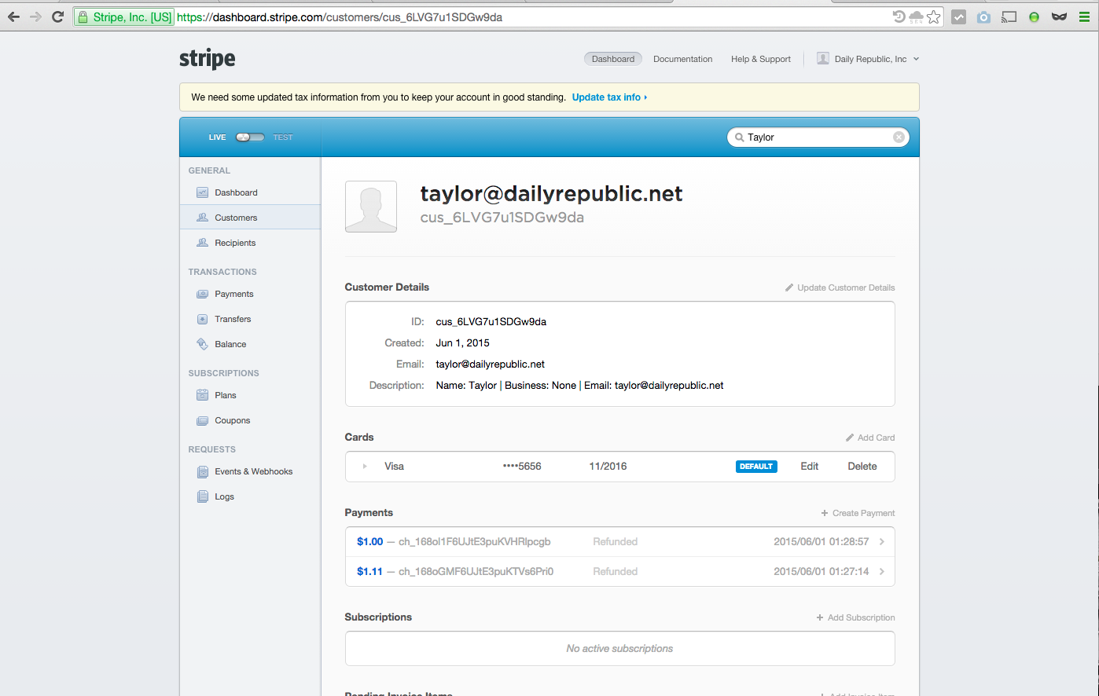The width and height of the screenshot is (1099, 696).
Task: Click the Update tax info link
Action: click(x=607, y=97)
